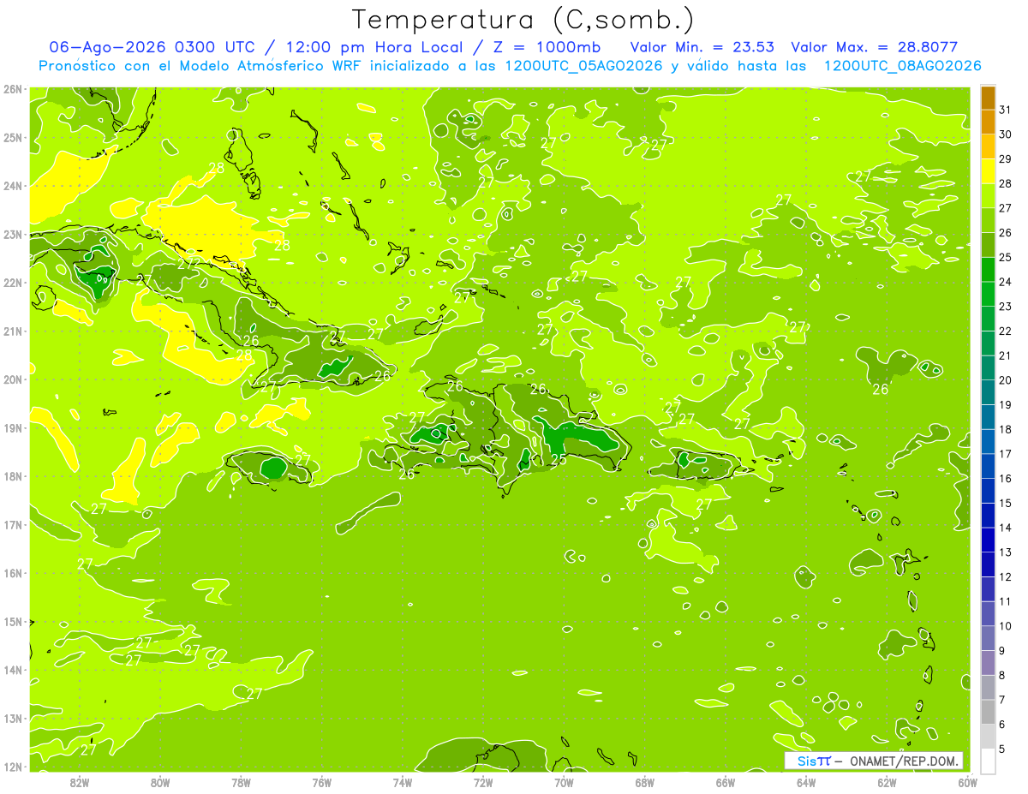Click the "Valor Min. = 23.53" readout
Screen dimensions: 1028x794
[x=702, y=47]
